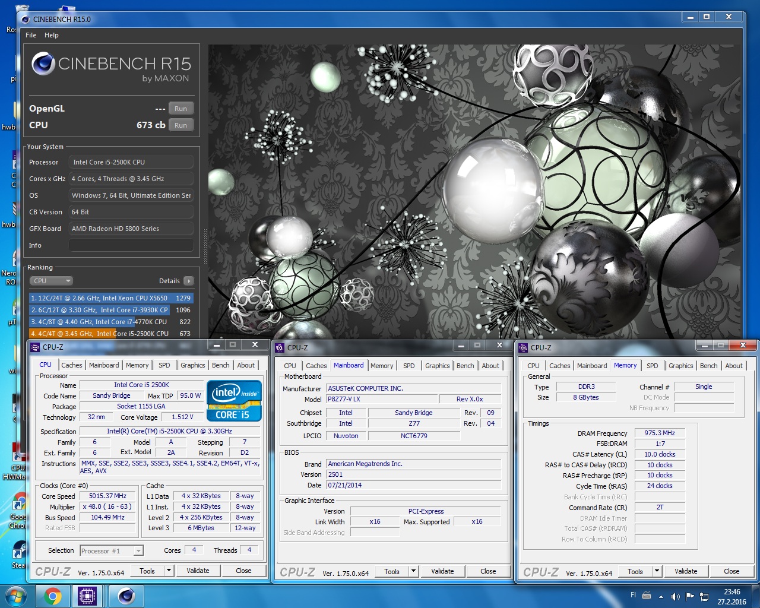Click the on-screen keyboard tray icon
The height and width of the screenshot is (608, 760).
[647, 596]
